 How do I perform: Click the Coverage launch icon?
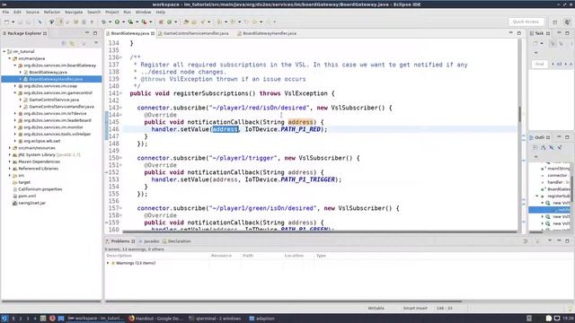pos(130,22)
